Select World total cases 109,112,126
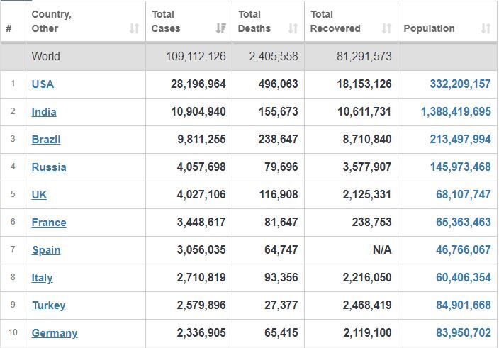 196,56
